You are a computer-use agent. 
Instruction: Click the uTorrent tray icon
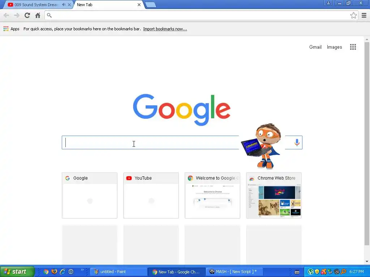[x=310, y=272]
